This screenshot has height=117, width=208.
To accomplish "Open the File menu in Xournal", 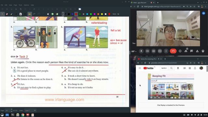I will click(2, 5).
